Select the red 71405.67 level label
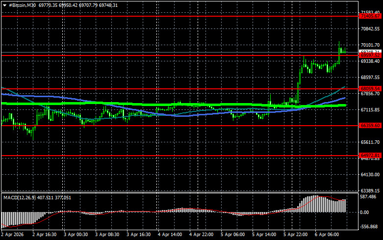 370,16
